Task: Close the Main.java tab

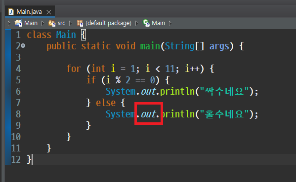Action: [x=49, y=12]
